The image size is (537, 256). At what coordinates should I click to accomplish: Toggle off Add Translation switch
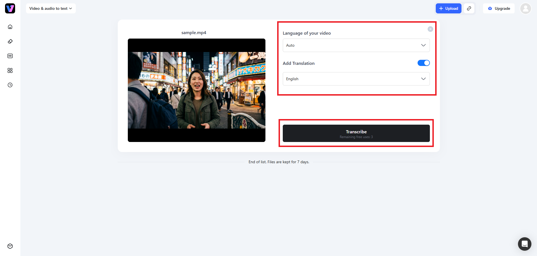pos(423,63)
